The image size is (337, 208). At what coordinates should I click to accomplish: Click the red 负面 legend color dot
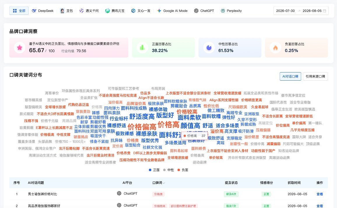pos(179,170)
